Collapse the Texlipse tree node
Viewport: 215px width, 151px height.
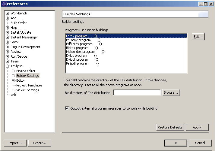coord(8,66)
